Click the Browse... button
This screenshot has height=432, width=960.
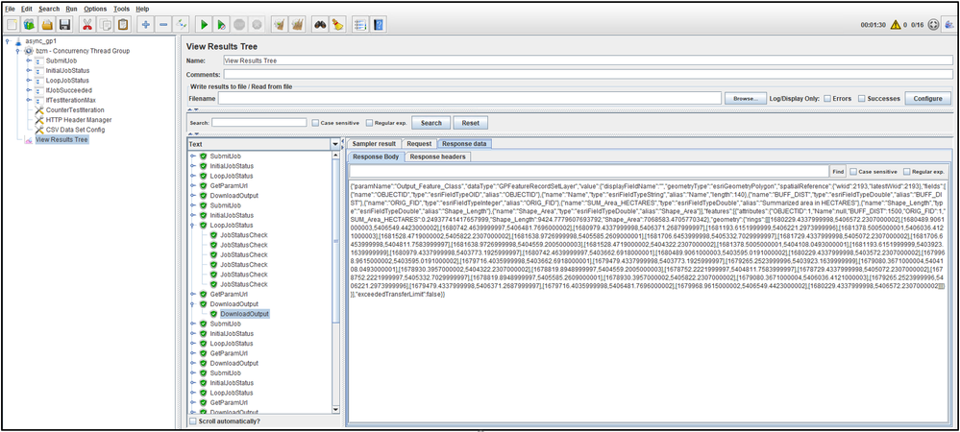[x=745, y=98]
